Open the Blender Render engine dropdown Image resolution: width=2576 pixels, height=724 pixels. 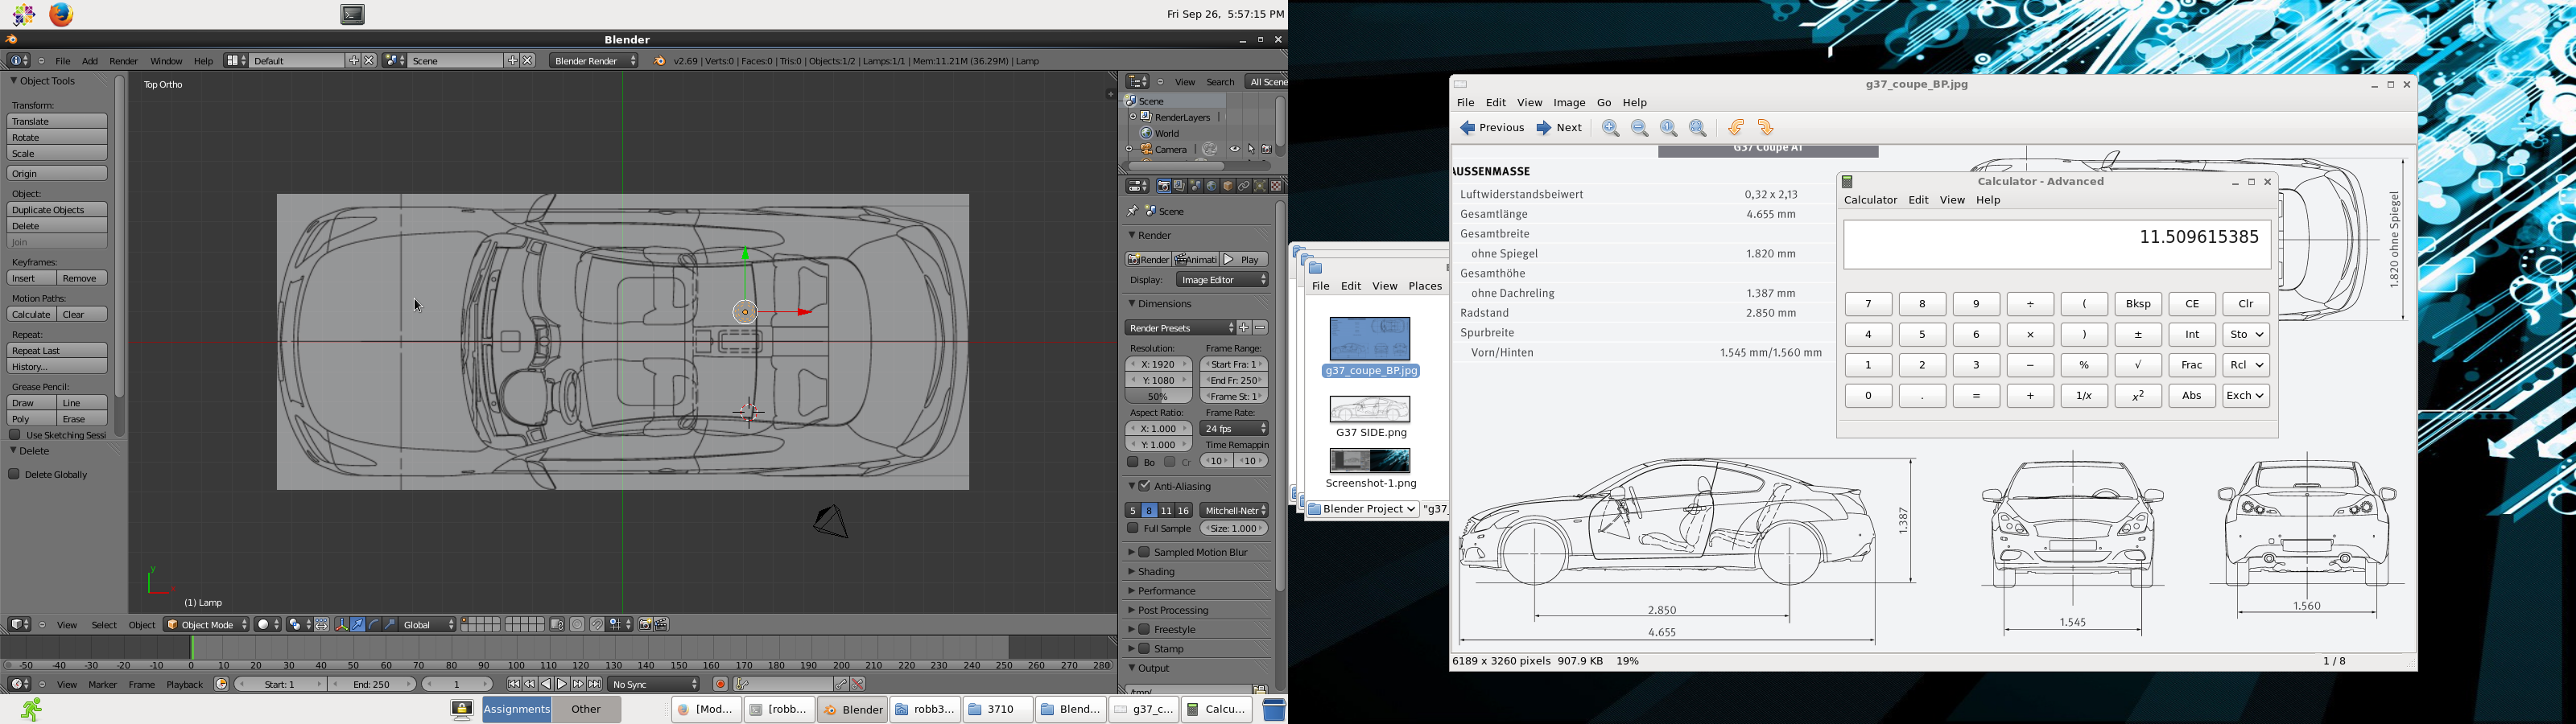[x=594, y=61]
